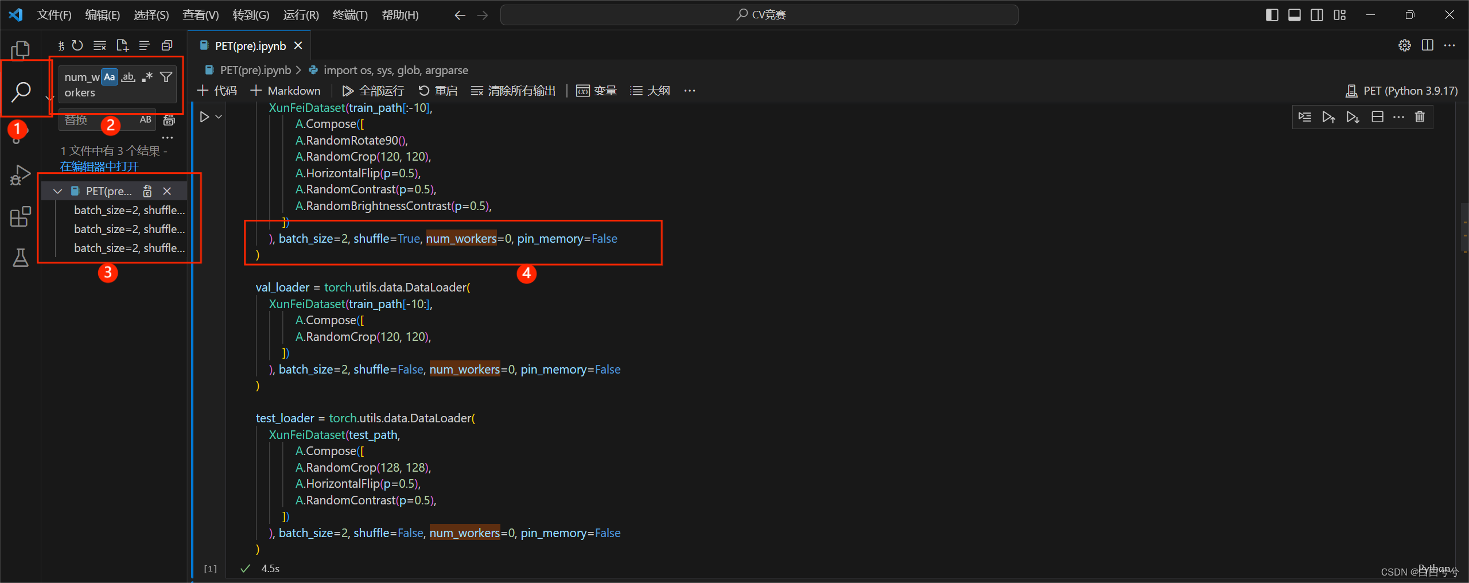Open more editor actions ellipsis
The width and height of the screenshot is (1469, 583).
(x=1449, y=45)
